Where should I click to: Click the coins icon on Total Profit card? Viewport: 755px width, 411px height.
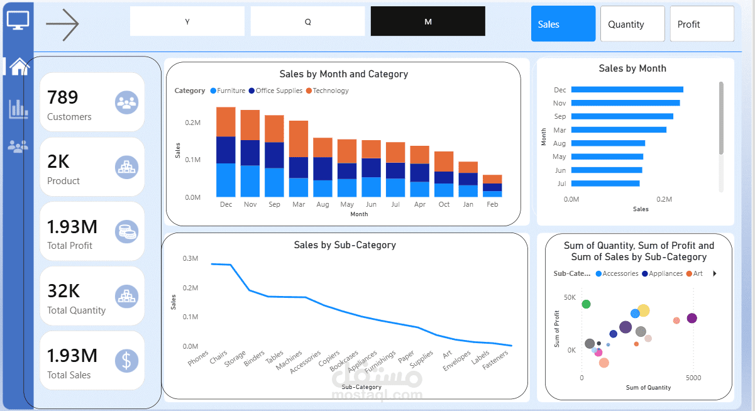(x=126, y=232)
